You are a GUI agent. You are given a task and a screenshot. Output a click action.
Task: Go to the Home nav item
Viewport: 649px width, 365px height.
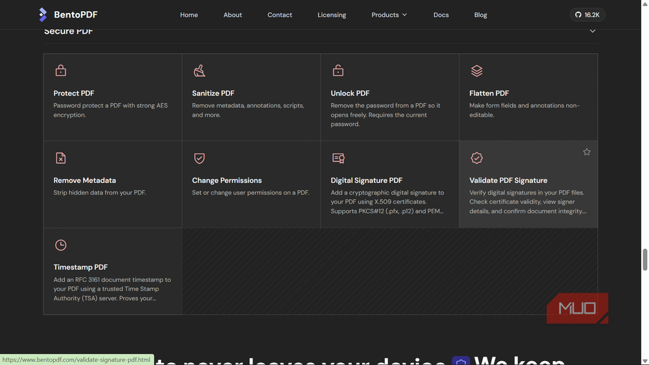189,15
